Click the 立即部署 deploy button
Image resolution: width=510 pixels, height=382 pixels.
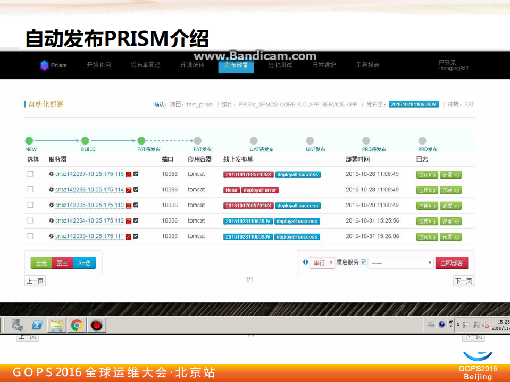coord(453,261)
